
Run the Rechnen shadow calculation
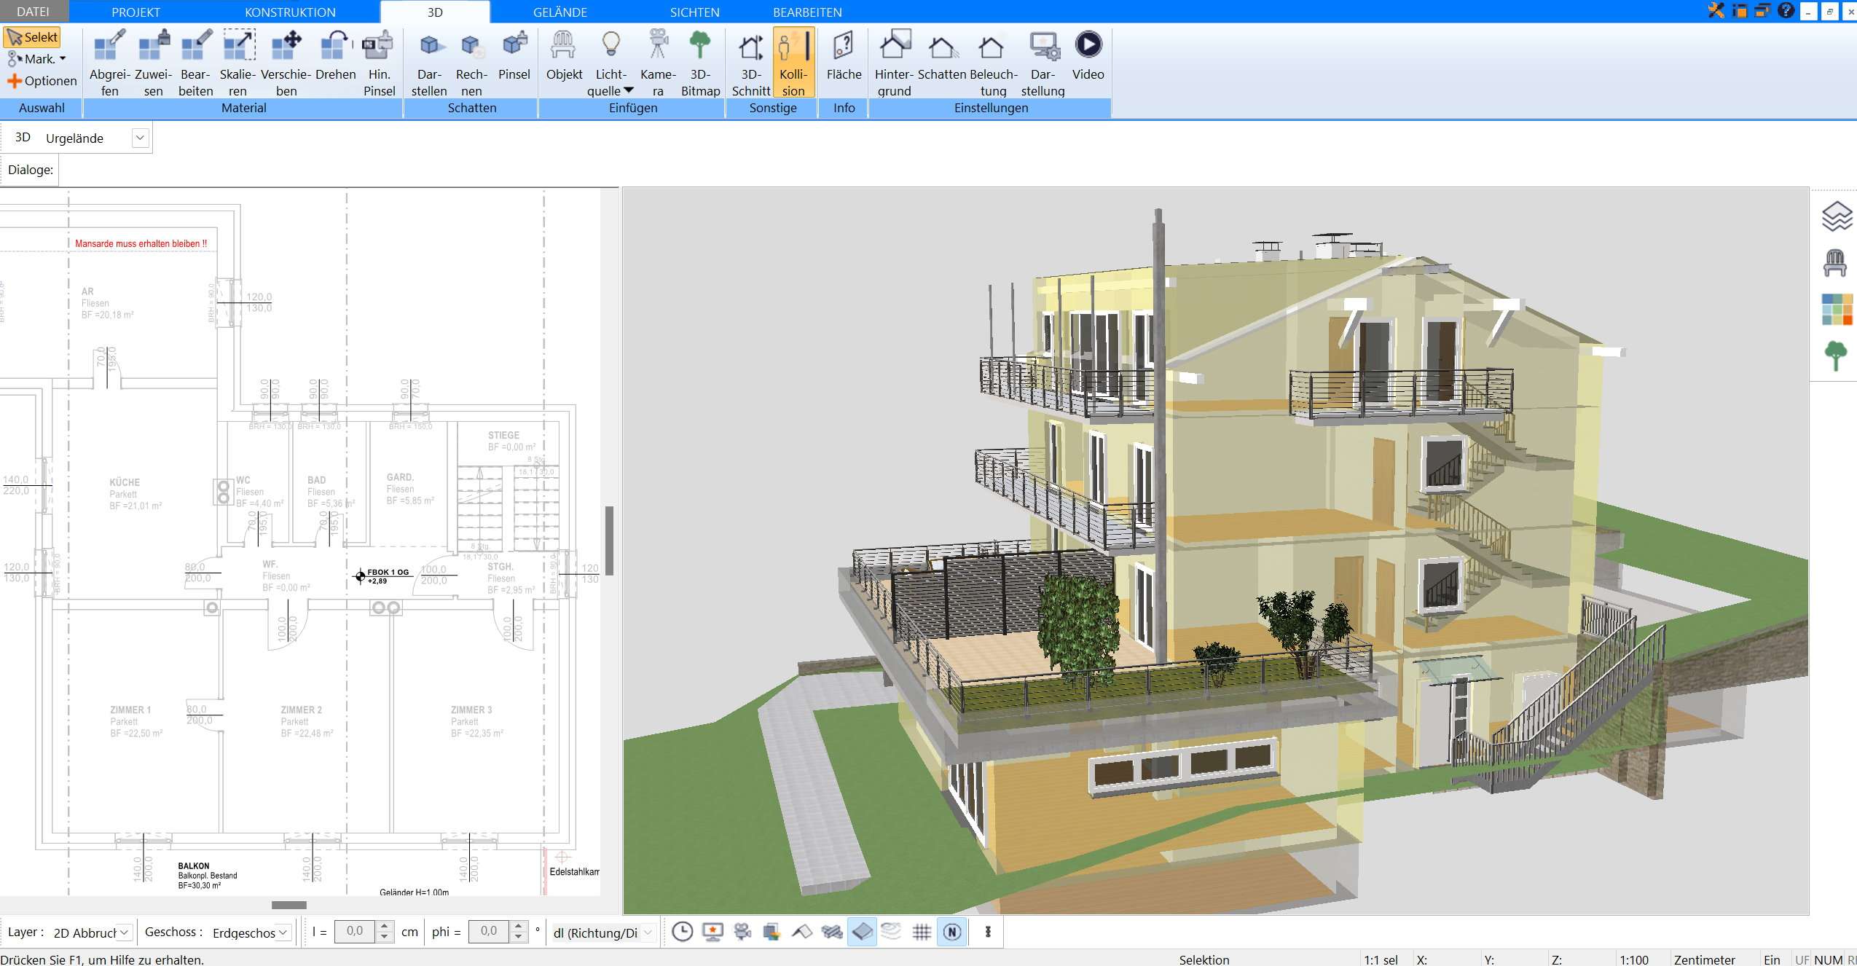471,63
